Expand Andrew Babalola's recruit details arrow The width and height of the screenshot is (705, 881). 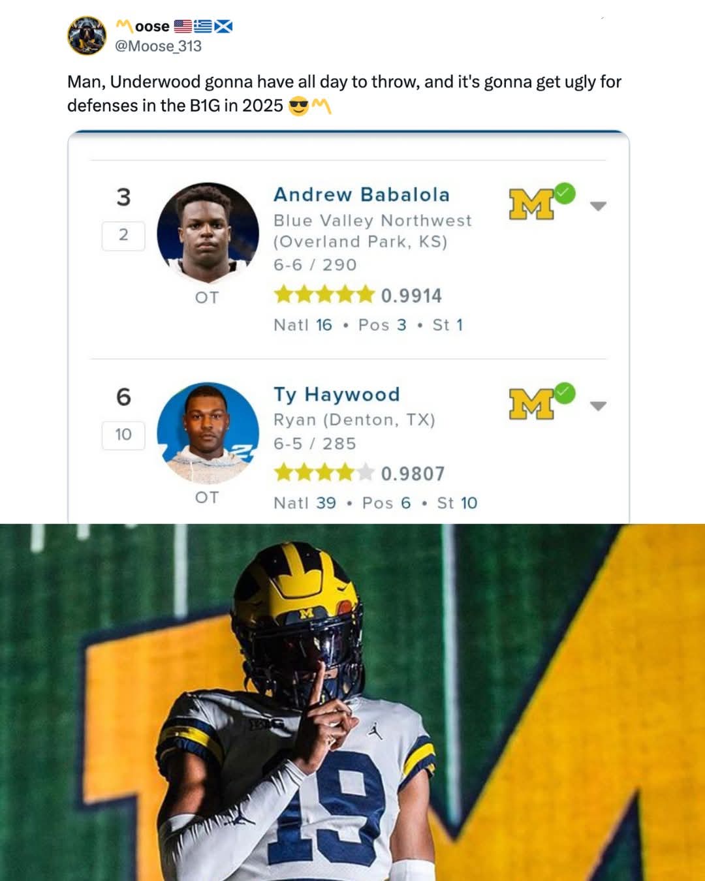(x=598, y=206)
